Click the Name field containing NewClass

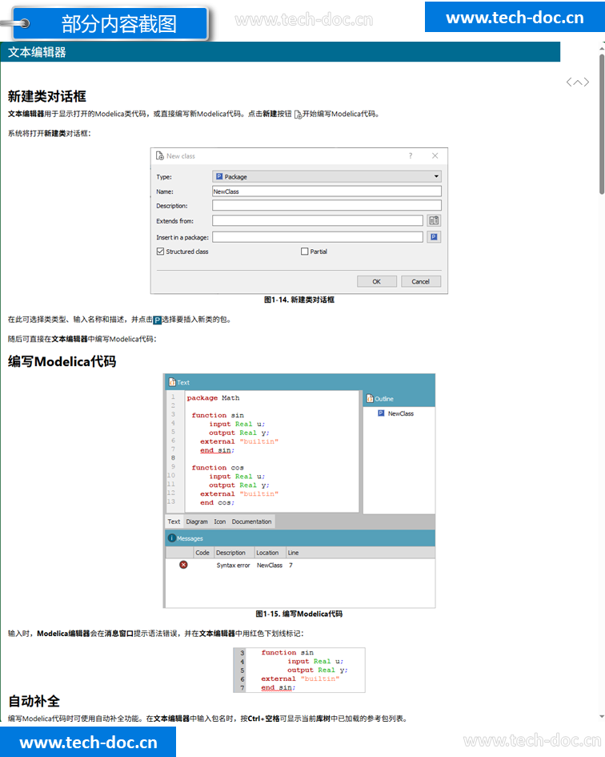[x=327, y=191]
